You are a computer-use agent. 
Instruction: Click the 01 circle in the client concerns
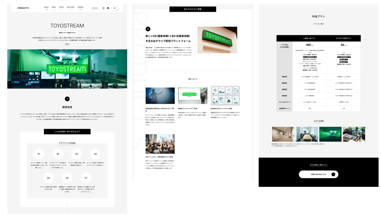pos(39,154)
